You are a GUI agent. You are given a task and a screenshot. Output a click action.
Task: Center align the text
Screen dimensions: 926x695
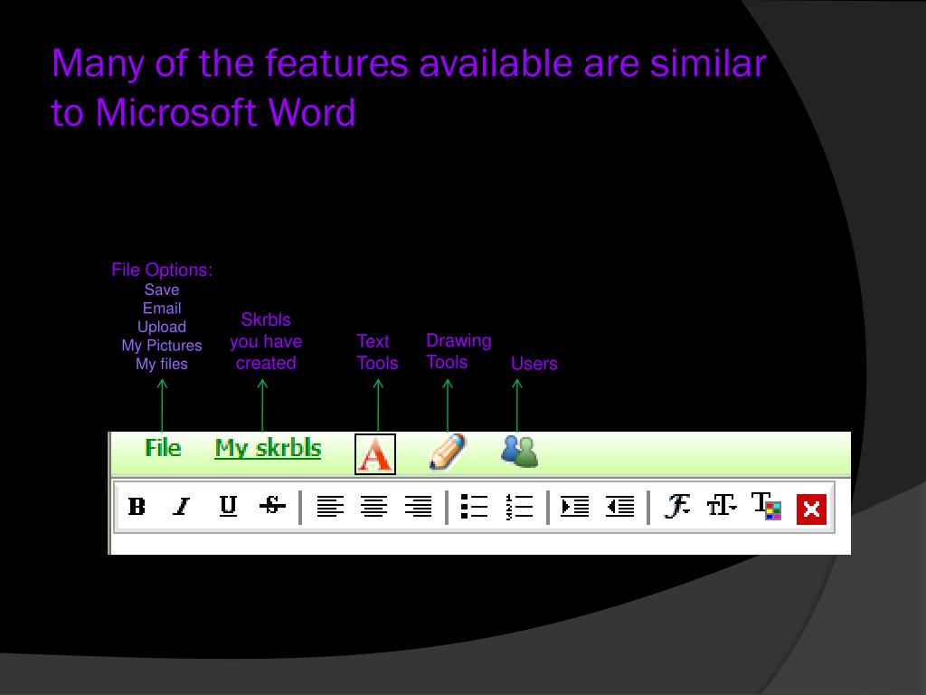(x=374, y=507)
